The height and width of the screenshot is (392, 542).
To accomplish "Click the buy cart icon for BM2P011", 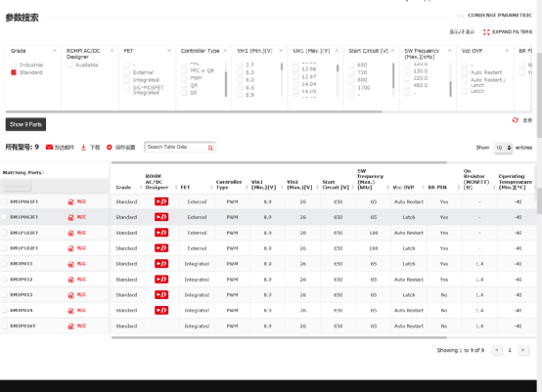I will tap(70, 264).
